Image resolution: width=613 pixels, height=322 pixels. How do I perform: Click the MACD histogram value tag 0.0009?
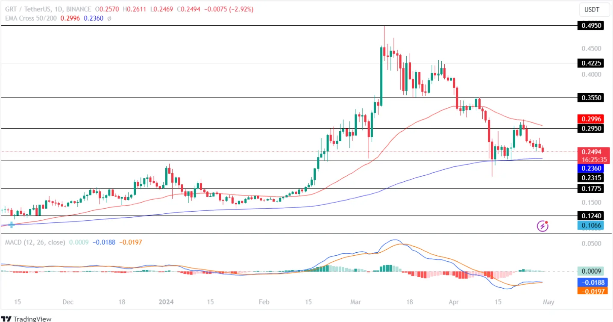591,271
